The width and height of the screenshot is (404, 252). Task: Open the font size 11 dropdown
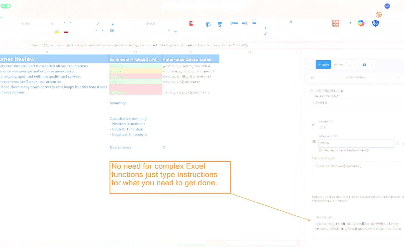click(x=52, y=24)
